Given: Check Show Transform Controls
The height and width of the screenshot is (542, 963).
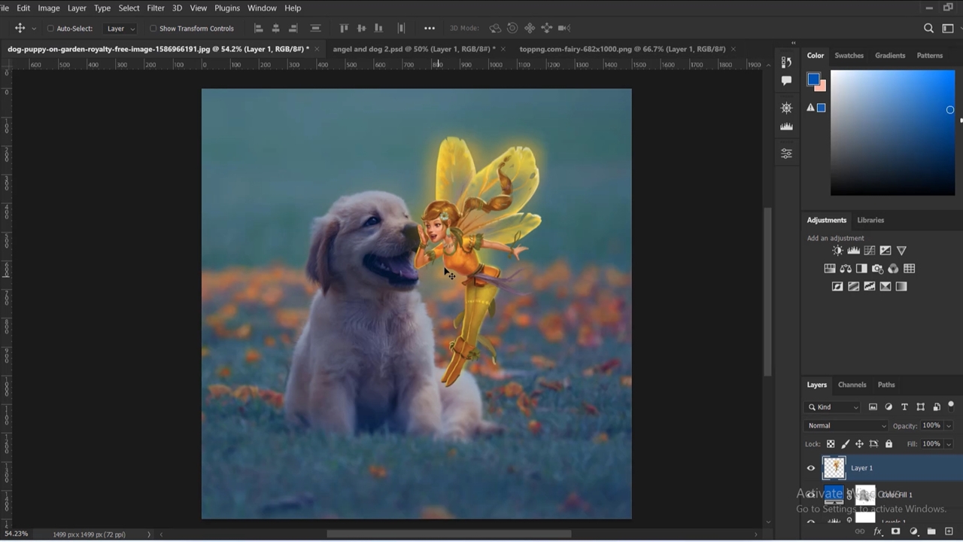Looking at the screenshot, I should pos(153,29).
